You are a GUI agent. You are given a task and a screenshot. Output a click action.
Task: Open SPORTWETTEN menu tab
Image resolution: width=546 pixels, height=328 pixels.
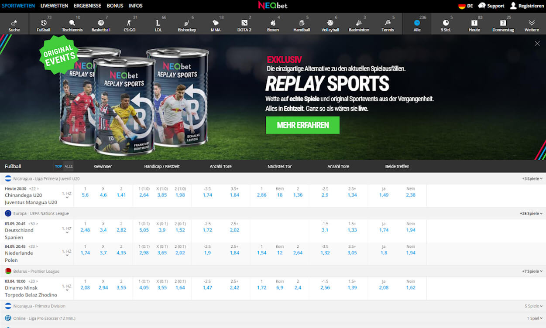coord(18,6)
